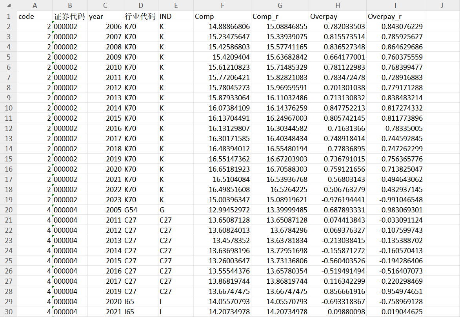Select cell with value 14.20734978 in column F
The height and width of the screenshot is (317, 460).
pyautogui.click(x=222, y=312)
